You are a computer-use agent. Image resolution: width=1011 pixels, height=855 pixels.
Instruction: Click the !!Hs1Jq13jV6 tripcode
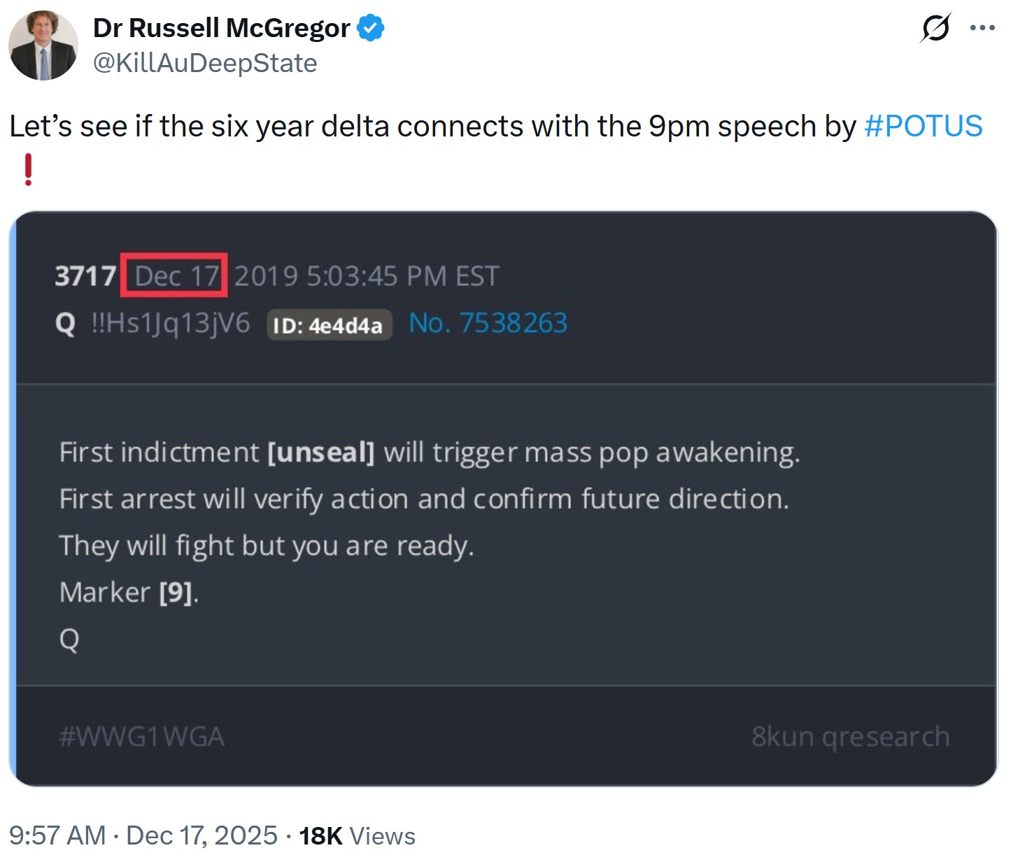(170, 323)
